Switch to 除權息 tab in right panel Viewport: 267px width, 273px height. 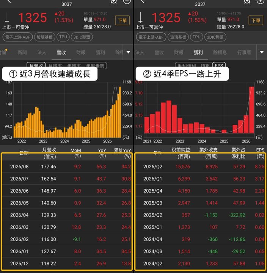[220, 52]
